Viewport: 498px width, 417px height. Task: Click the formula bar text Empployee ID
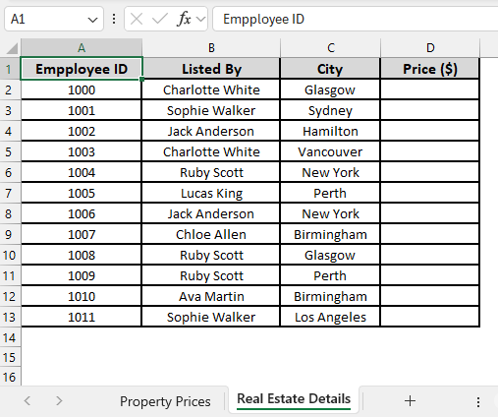point(263,20)
